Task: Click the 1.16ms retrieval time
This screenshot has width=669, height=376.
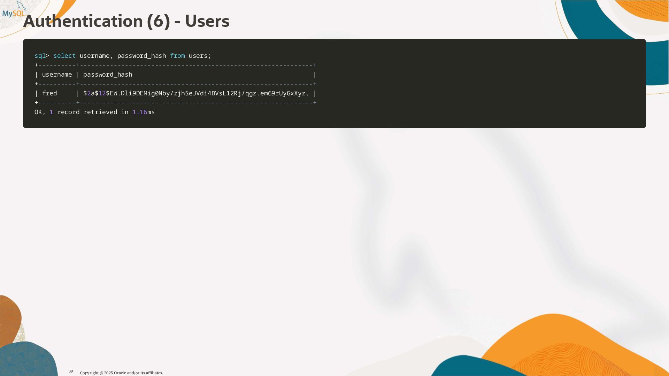Action: pyautogui.click(x=144, y=112)
